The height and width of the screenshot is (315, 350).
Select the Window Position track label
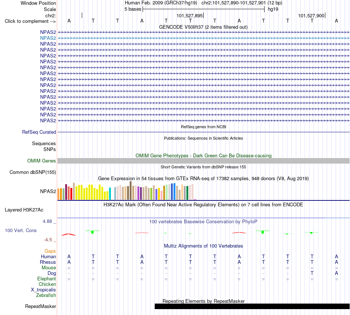coord(38,3)
